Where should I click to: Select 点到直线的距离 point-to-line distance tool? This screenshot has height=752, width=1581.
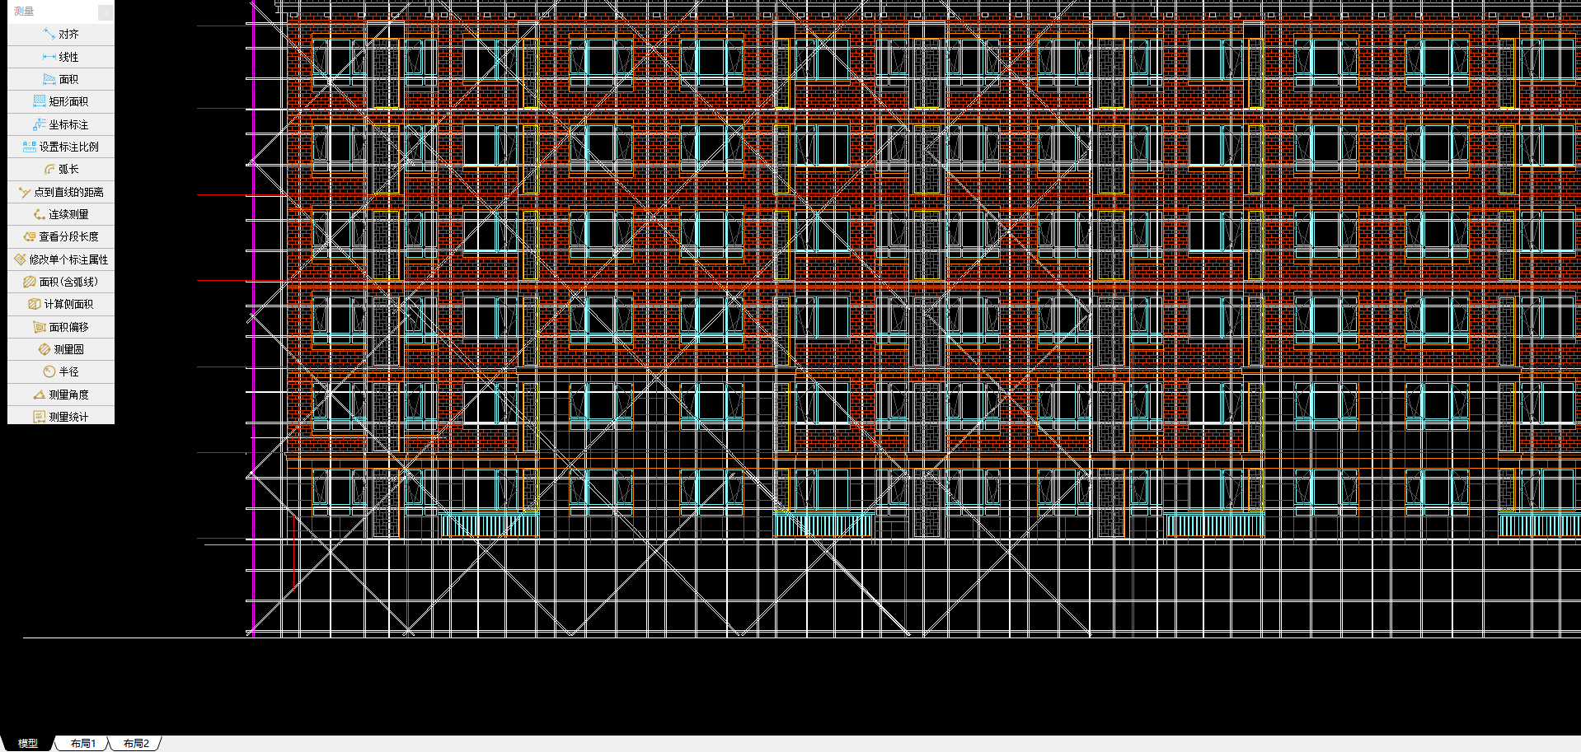tap(61, 192)
